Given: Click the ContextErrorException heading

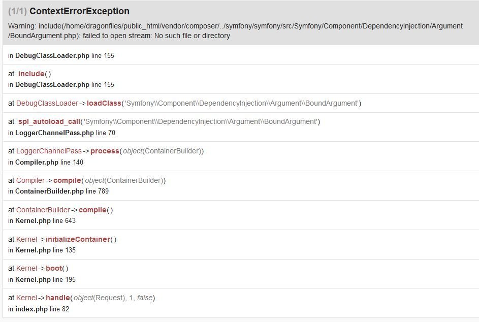Looking at the screenshot, I should click(x=79, y=11).
